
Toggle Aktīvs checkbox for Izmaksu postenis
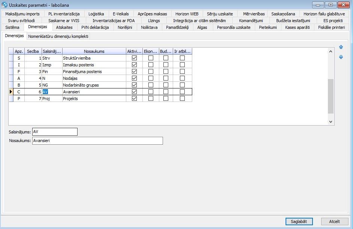134,64
